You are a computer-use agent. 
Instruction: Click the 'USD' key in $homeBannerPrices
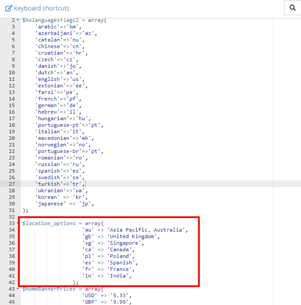point(90,295)
